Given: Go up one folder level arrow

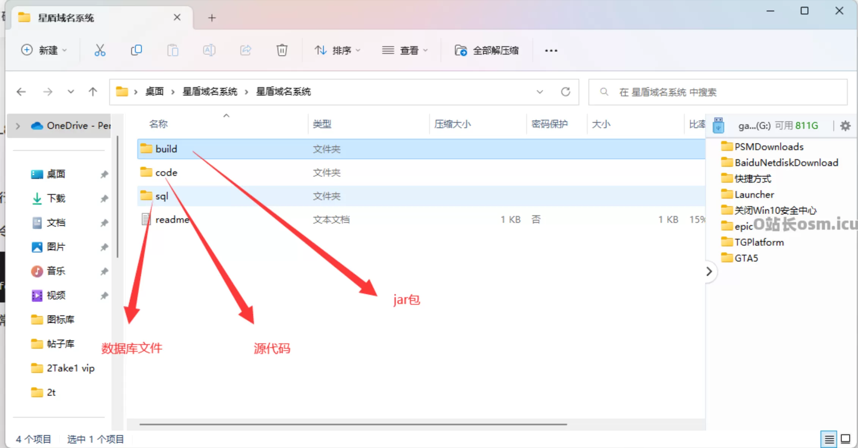Looking at the screenshot, I should coord(93,92).
